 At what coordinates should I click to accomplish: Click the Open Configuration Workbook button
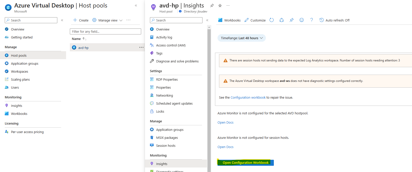[246, 163]
